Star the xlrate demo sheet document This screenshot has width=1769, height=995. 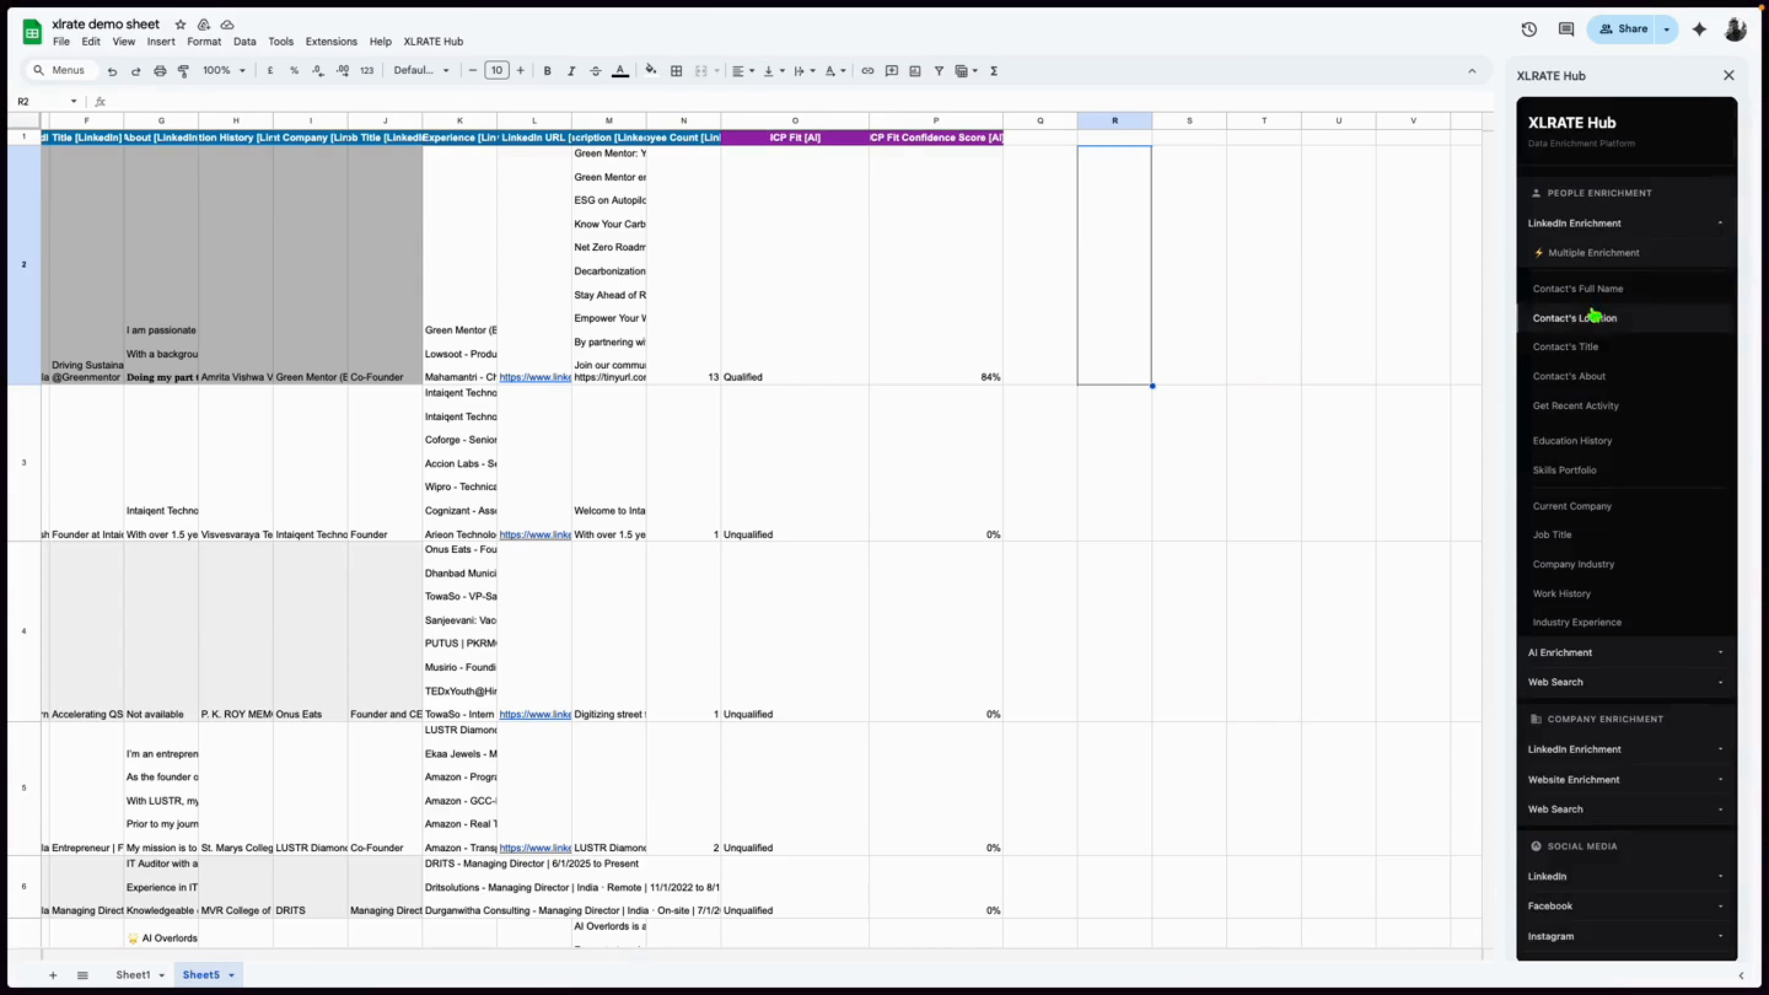[181, 24]
